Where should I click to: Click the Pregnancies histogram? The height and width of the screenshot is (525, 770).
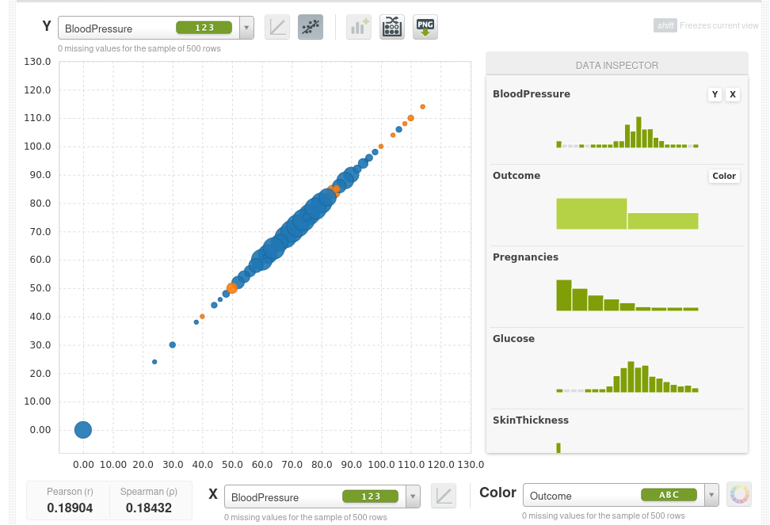point(627,295)
